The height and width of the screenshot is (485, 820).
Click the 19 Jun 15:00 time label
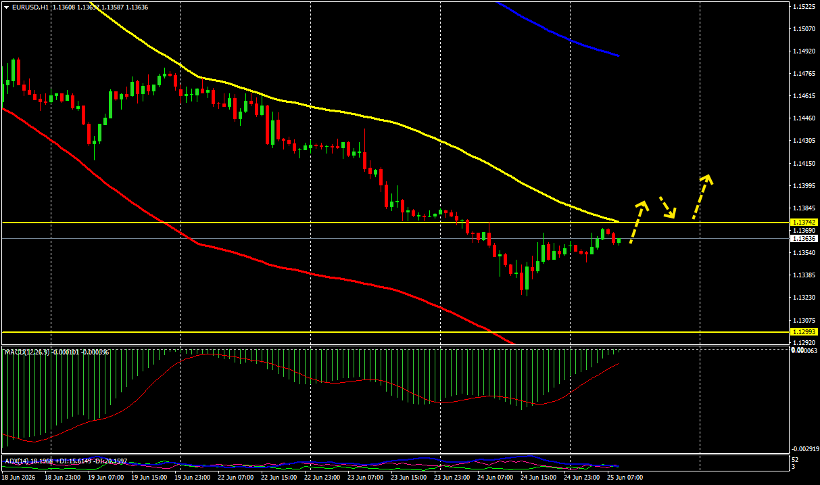click(148, 478)
